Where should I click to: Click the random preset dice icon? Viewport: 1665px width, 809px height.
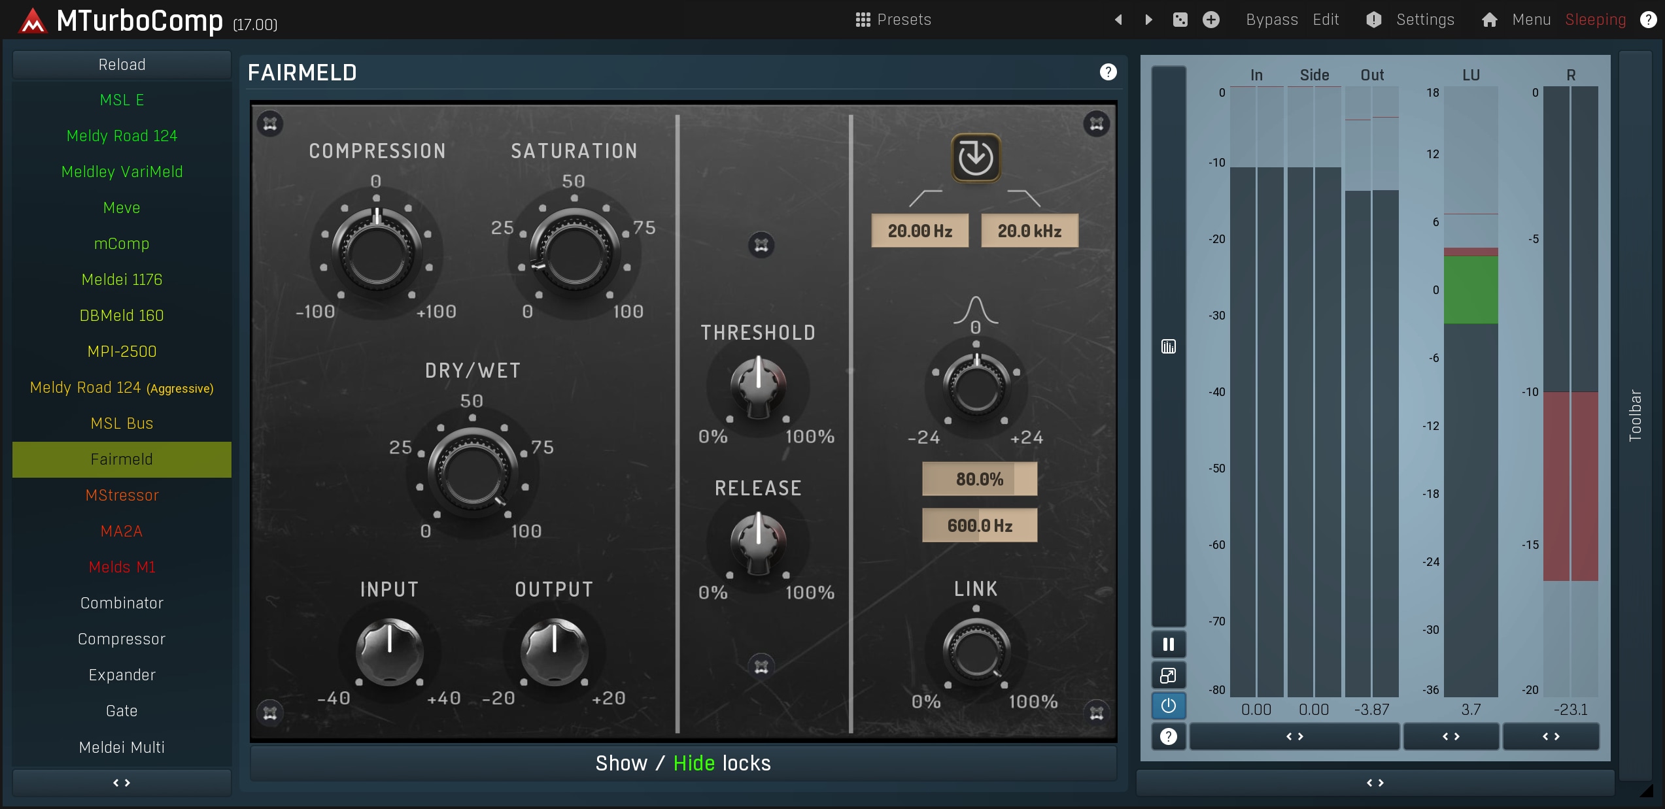[1180, 20]
